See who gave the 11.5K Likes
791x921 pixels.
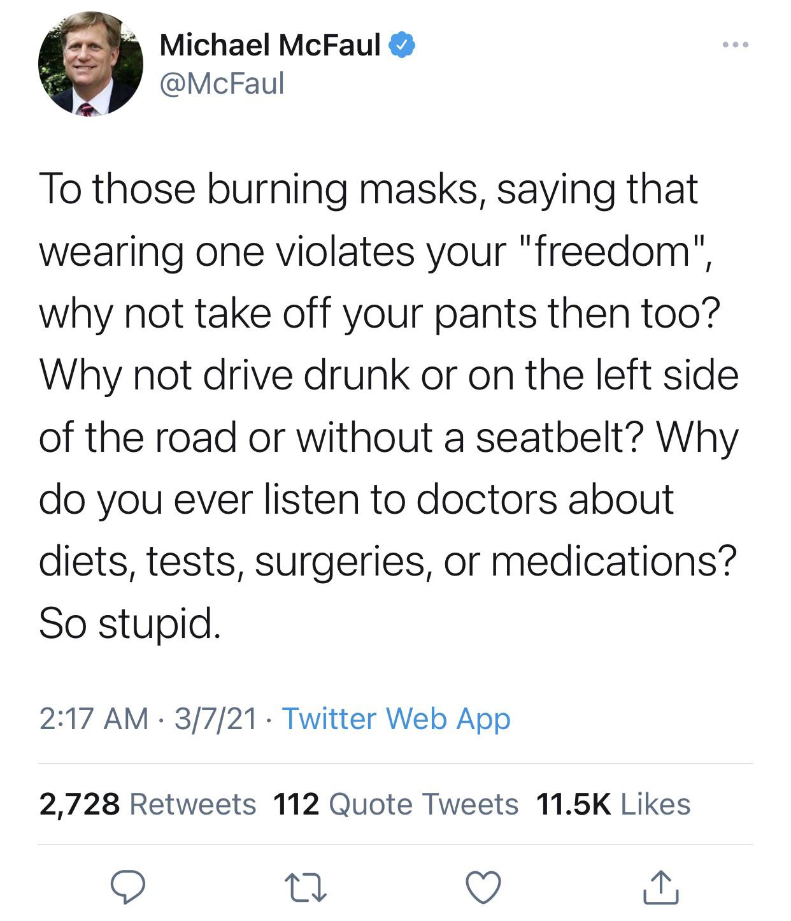coord(613,804)
